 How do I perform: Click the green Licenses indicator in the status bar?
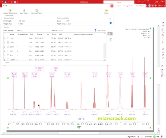click(x=154, y=137)
